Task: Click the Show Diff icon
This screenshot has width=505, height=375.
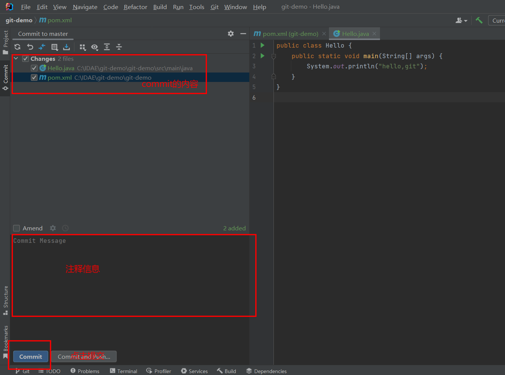Action: (x=42, y=47)
